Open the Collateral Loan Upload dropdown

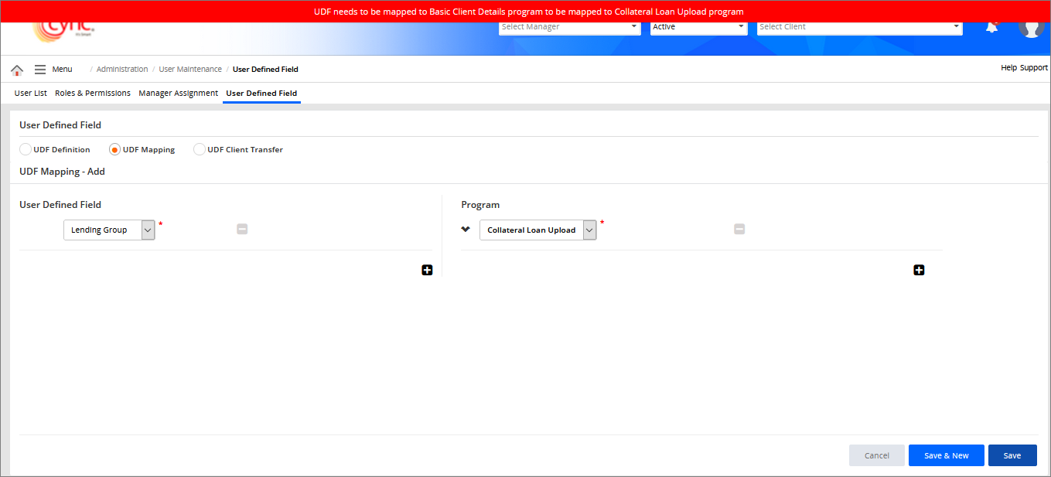tap(589, 230)
